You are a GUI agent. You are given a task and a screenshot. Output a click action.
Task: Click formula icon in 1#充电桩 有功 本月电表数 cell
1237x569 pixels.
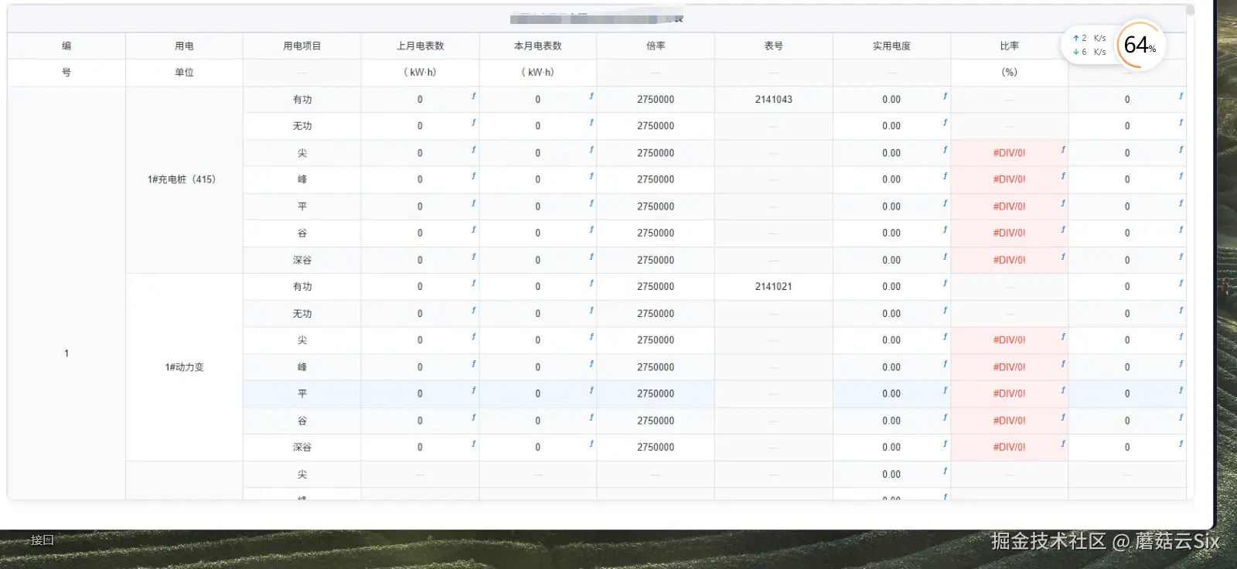[x=591, y=96]
